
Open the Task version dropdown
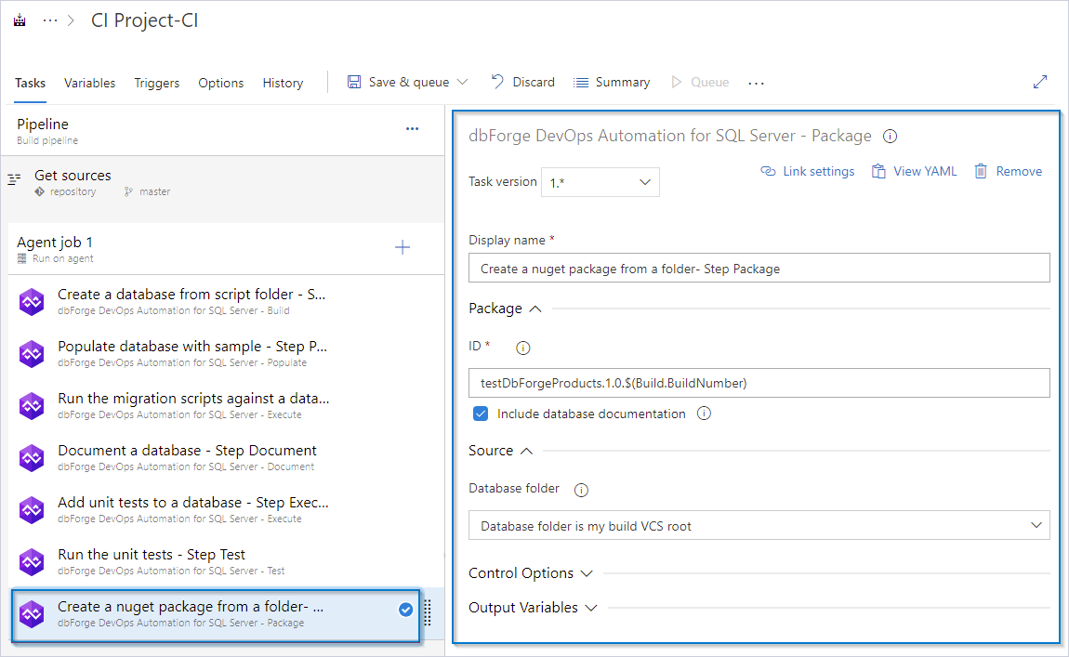(x=600, y=182)
